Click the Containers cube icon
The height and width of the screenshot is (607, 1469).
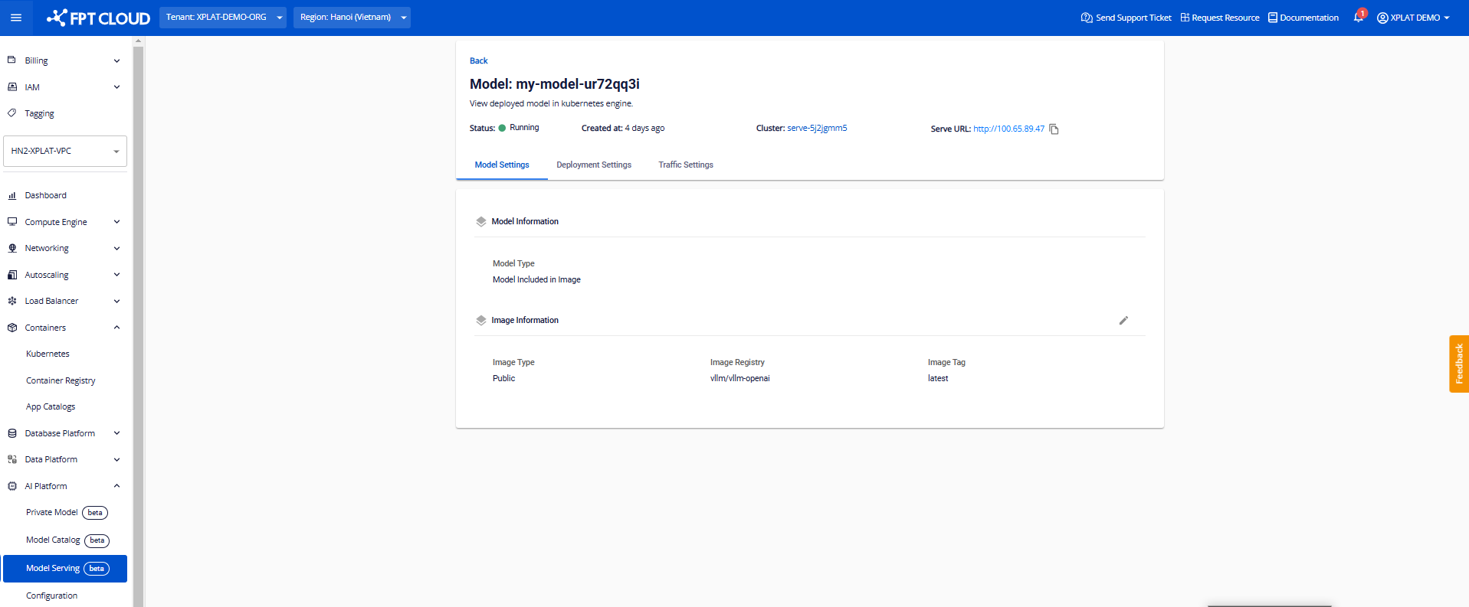(11, 327)
